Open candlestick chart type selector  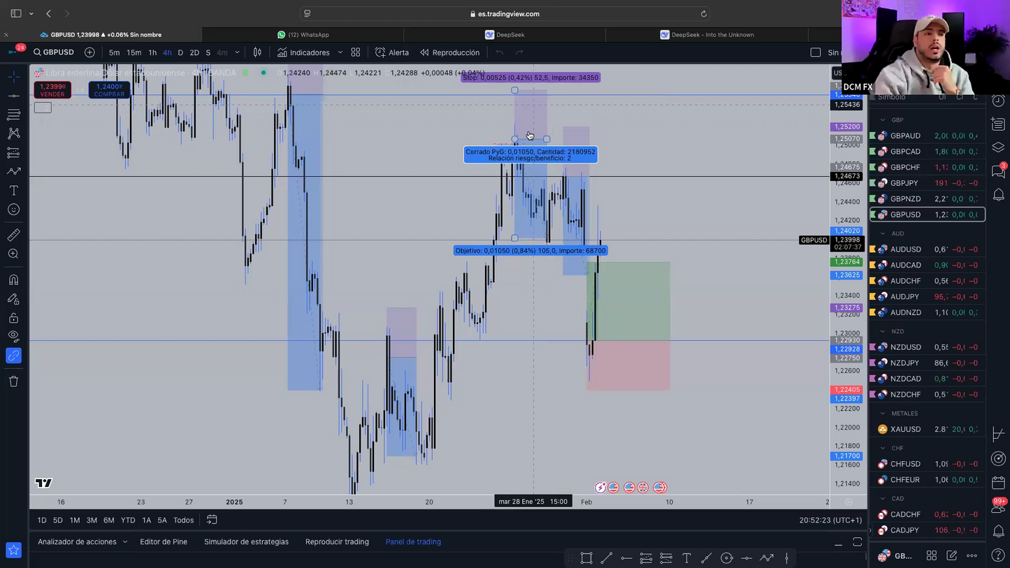(257, 52)
